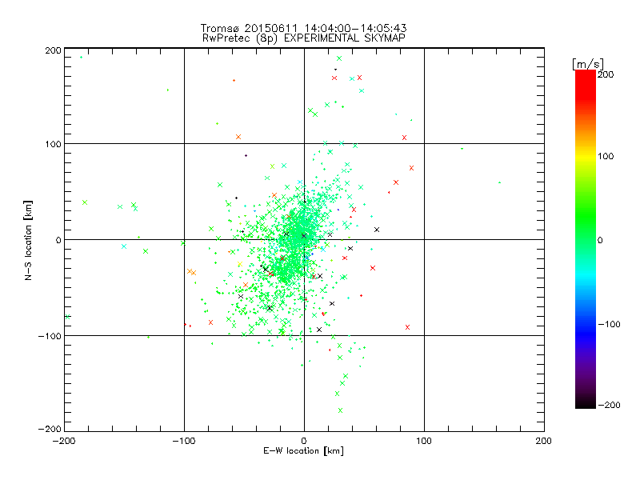
Task: Click the "E-W location [km]" axis label
Action: click(303, 451)
